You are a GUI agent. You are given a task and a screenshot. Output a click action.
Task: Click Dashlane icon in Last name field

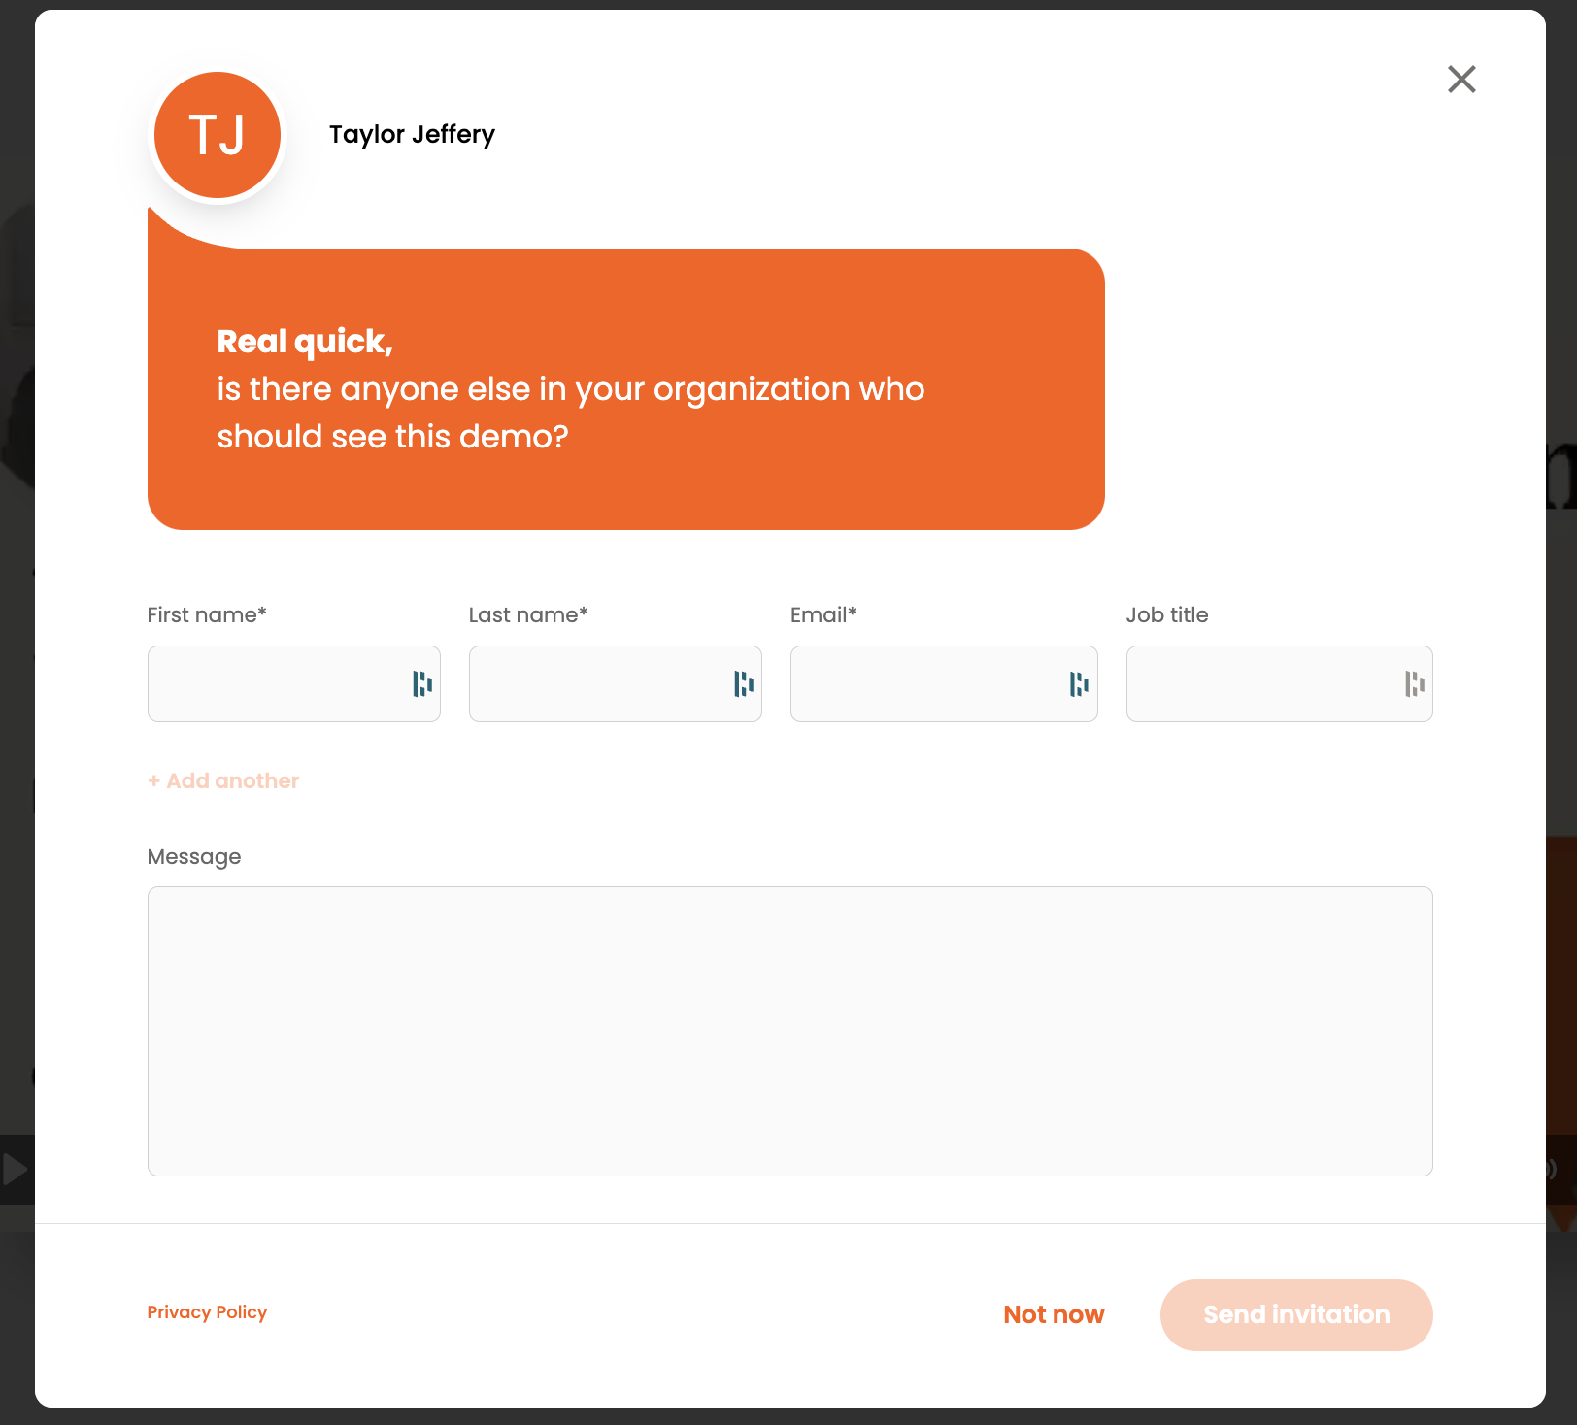coord(744,684)
